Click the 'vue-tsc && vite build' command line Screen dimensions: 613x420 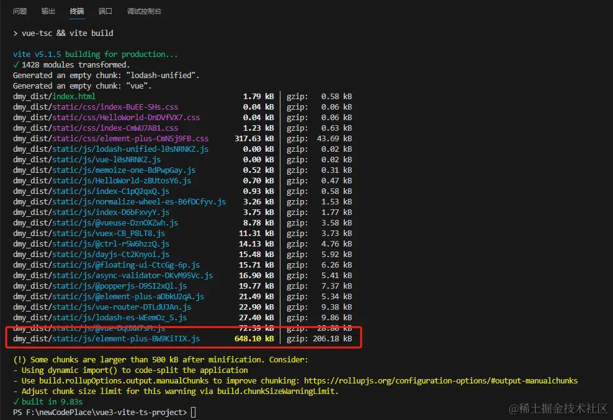(x=67, y=33)
